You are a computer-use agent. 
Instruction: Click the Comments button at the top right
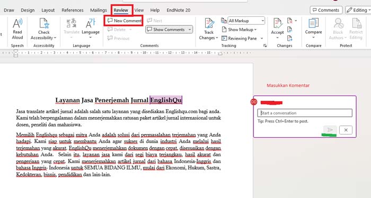[326, 10]
